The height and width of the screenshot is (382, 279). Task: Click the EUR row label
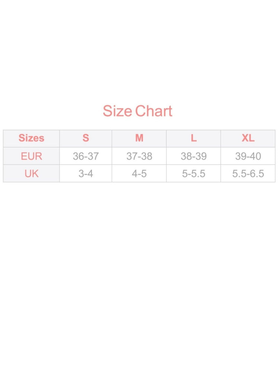pos(31,156)
